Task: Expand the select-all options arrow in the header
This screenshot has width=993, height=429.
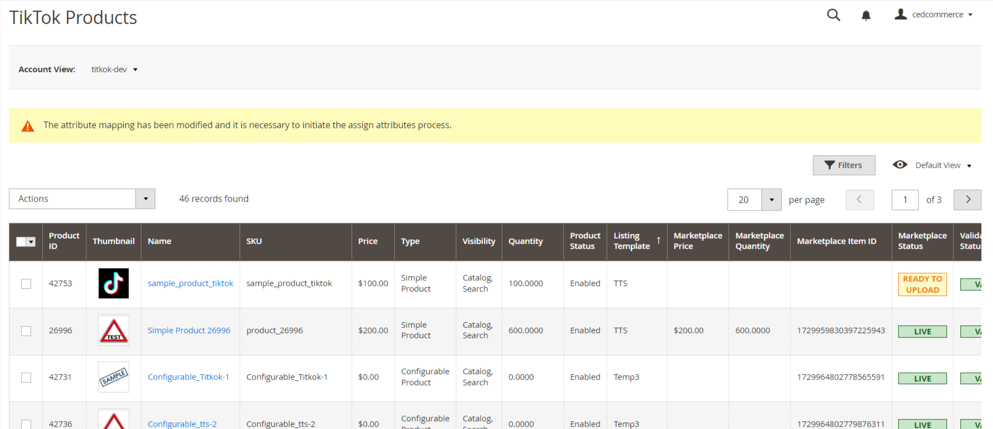Action: 31,242
